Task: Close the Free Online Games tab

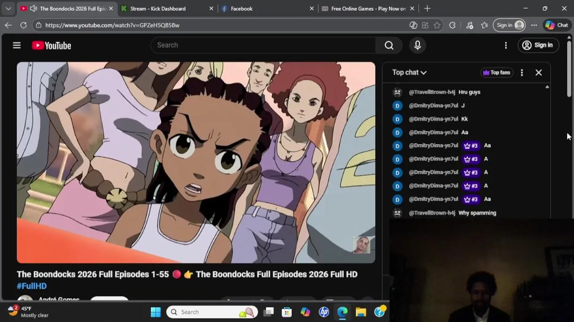Action: click(412, 8)
